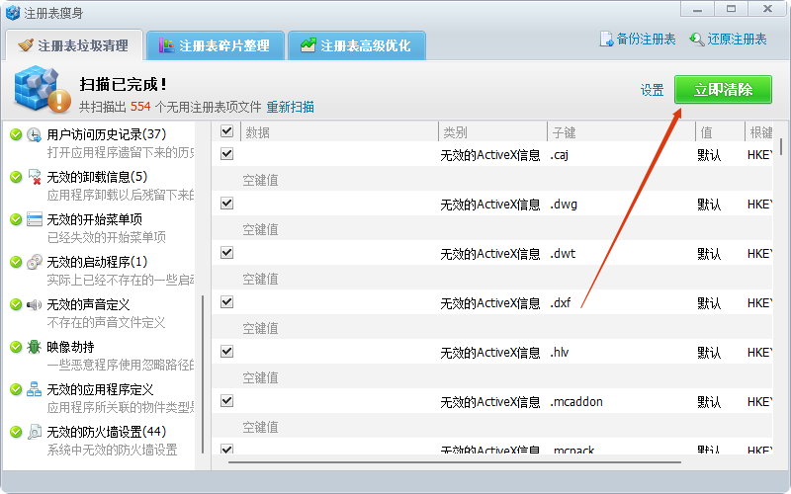Click 备份注册表 to back up registry
791x494 pixels.
tap(638, 40)
